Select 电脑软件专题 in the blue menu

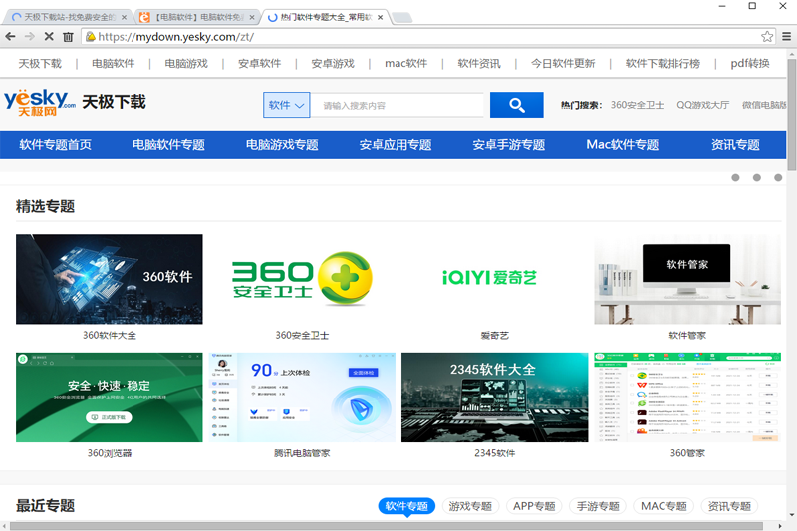pos(168,145)
